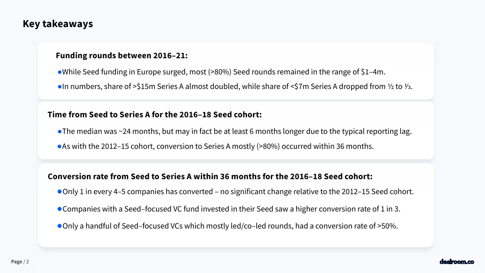Select the sentence about Seed rounds remaining $1–4m
Viewport: 485px width, 273px height.
point(224,72)
